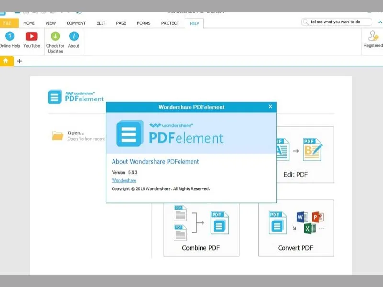This screenshot has width=383, height=287.
Task: Go to the Home tab icon
Action: pos(6,61)
